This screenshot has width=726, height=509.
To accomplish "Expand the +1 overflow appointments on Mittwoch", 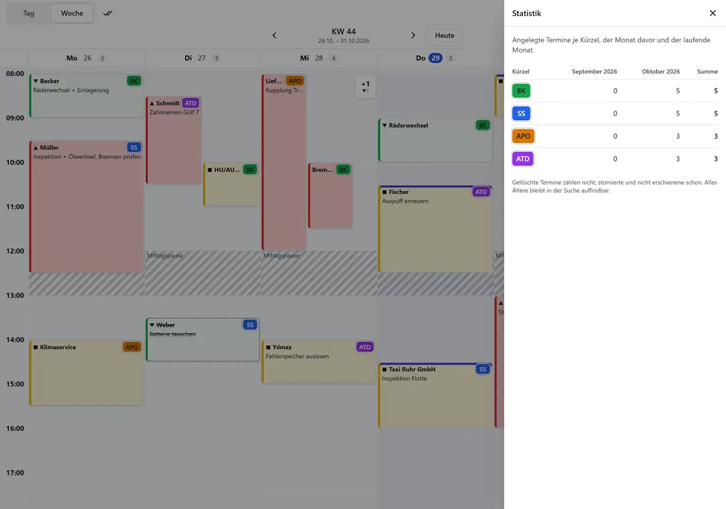I will point(365,87).
